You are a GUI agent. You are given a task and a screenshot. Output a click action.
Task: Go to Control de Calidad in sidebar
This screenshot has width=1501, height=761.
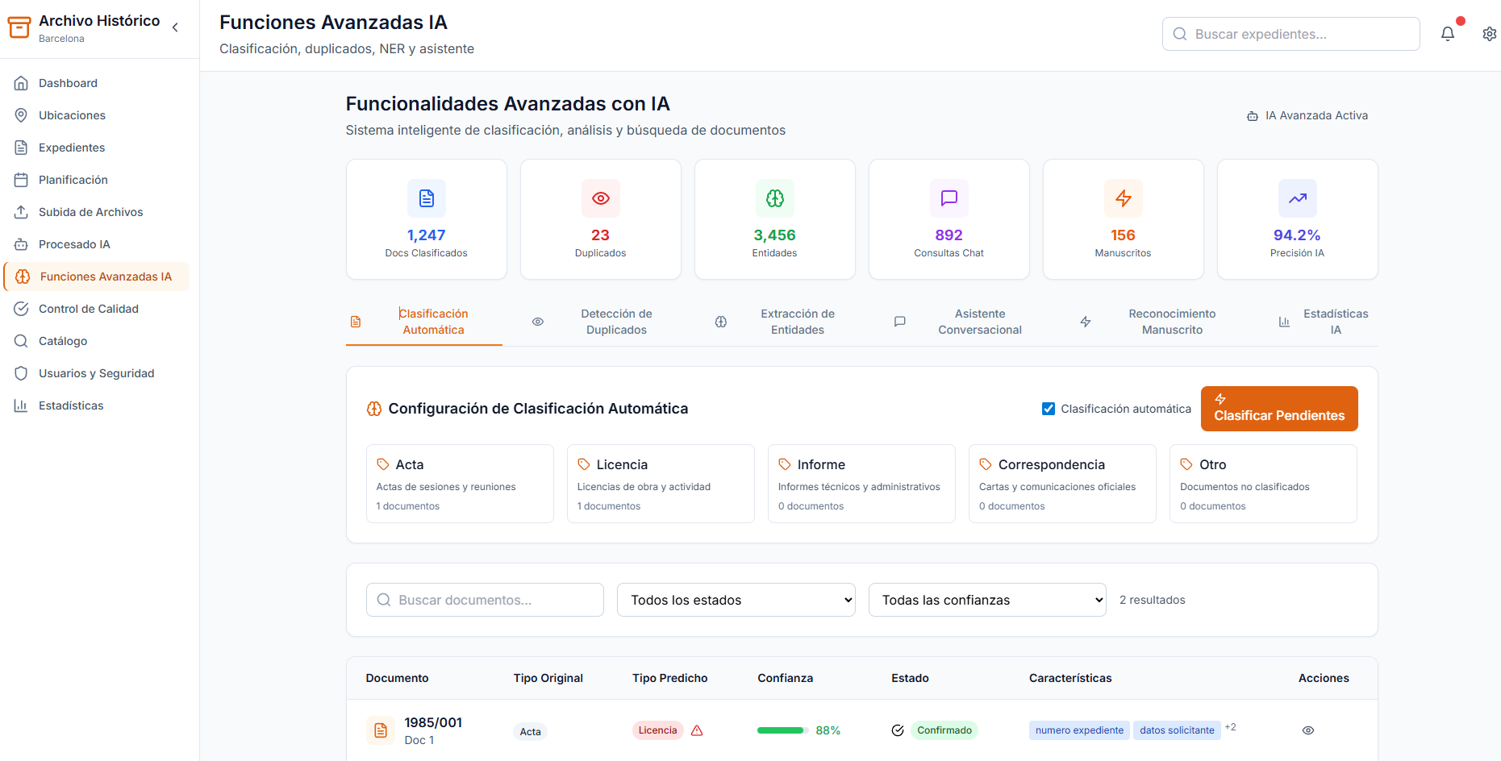click(89, 309)
